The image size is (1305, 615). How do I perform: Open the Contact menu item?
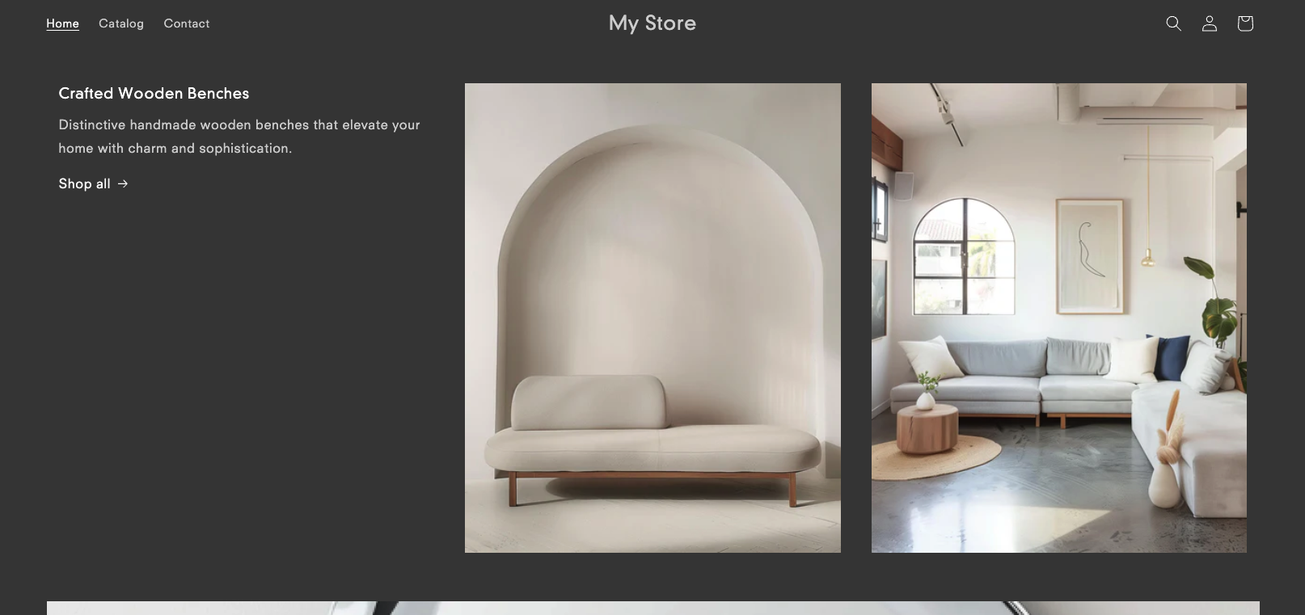coord(187,23)
